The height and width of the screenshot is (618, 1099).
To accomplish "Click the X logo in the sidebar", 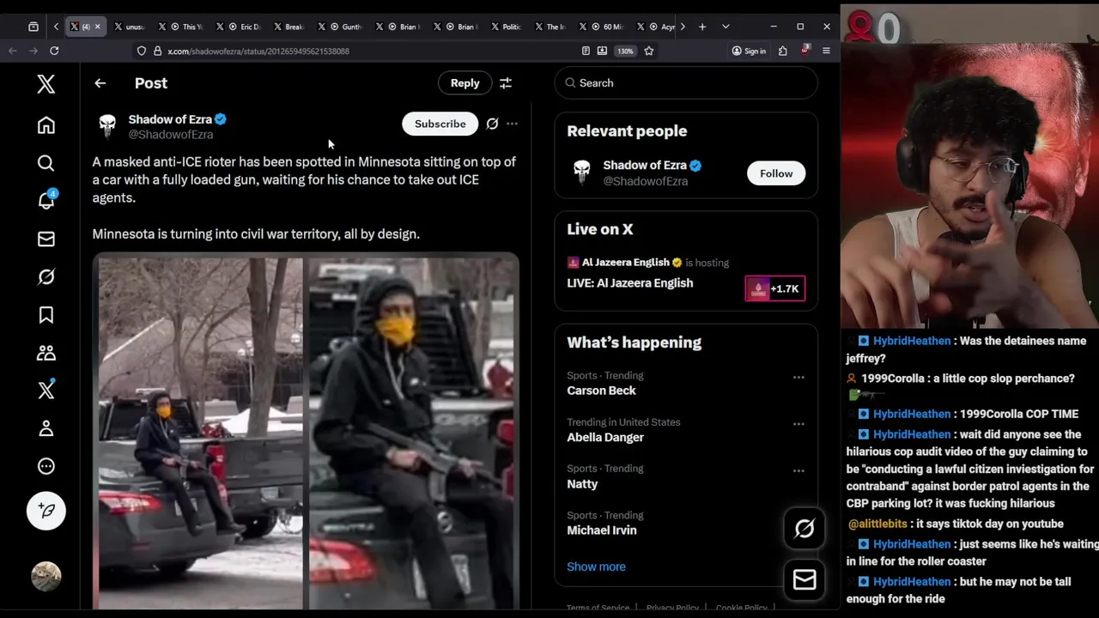I will pyautogui.click(x=46, y=83).
